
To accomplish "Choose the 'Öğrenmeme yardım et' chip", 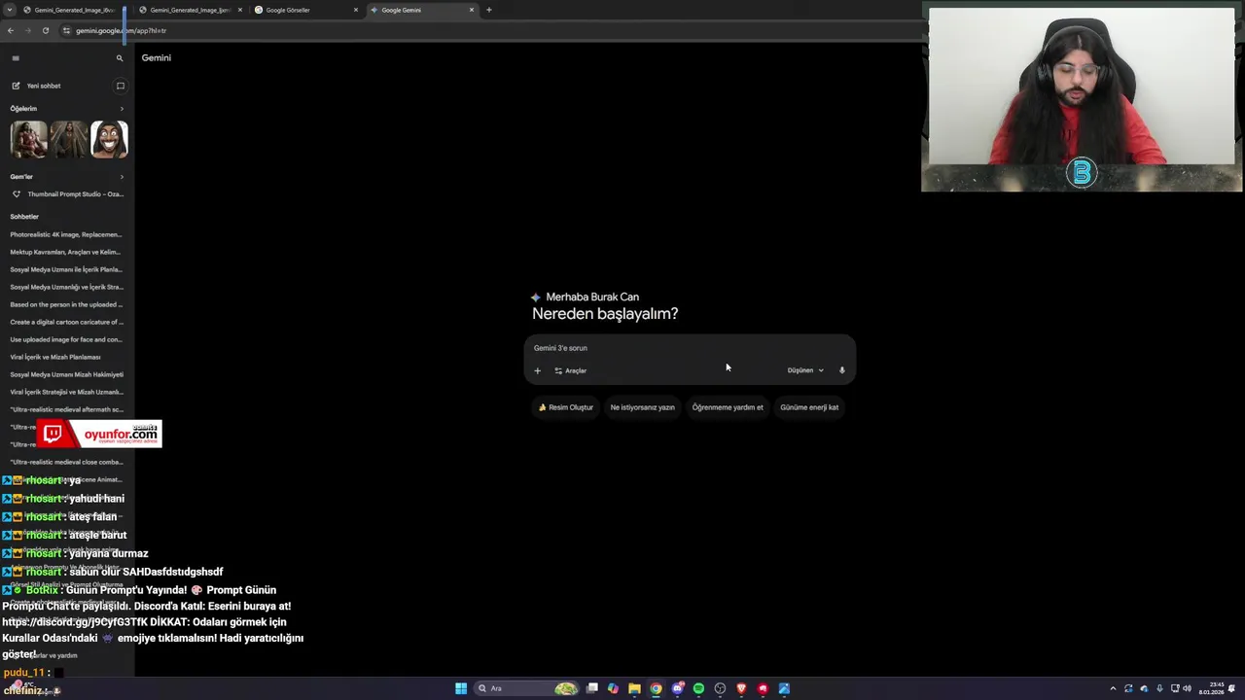I will click(728, 407).
